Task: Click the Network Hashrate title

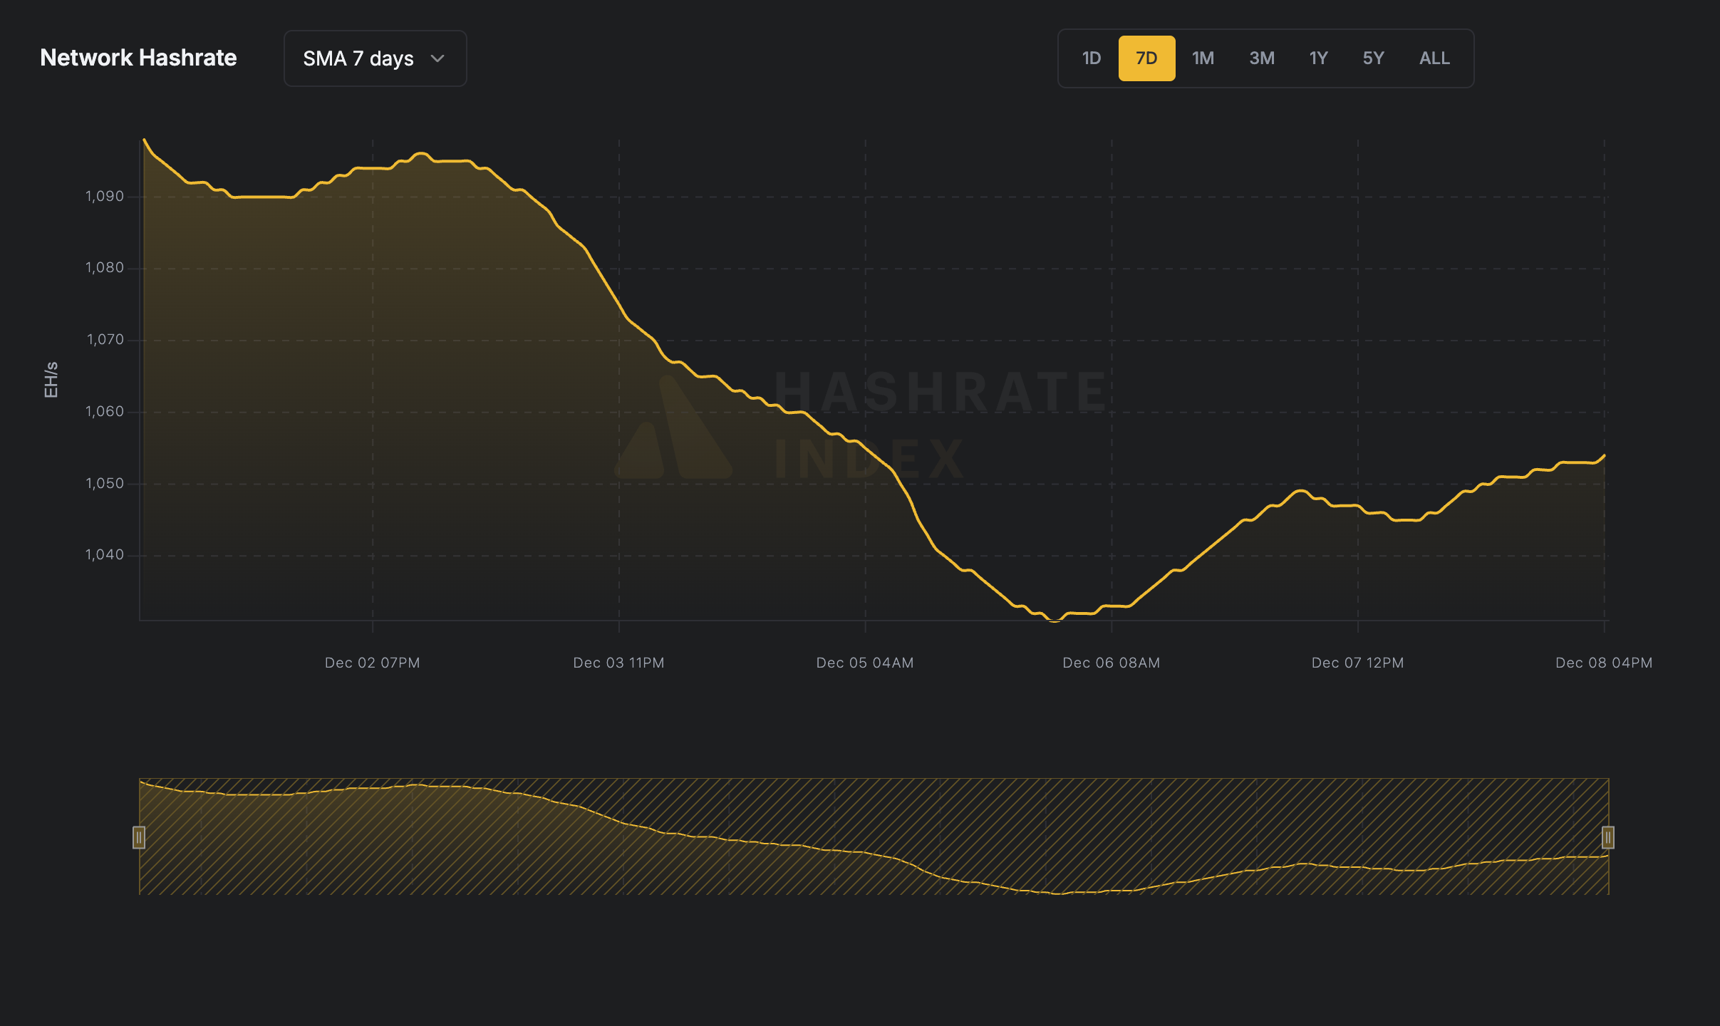Action: click(x=138, y=58)
